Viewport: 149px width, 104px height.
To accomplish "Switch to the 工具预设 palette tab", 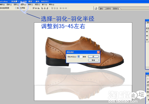I will coord(108,9).
